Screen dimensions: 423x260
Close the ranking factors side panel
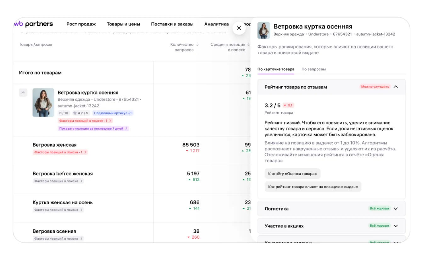239,28
